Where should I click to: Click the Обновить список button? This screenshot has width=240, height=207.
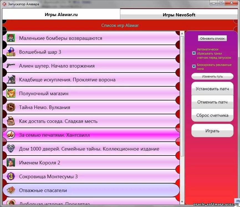pyautogui.click(x=212, y=38)
